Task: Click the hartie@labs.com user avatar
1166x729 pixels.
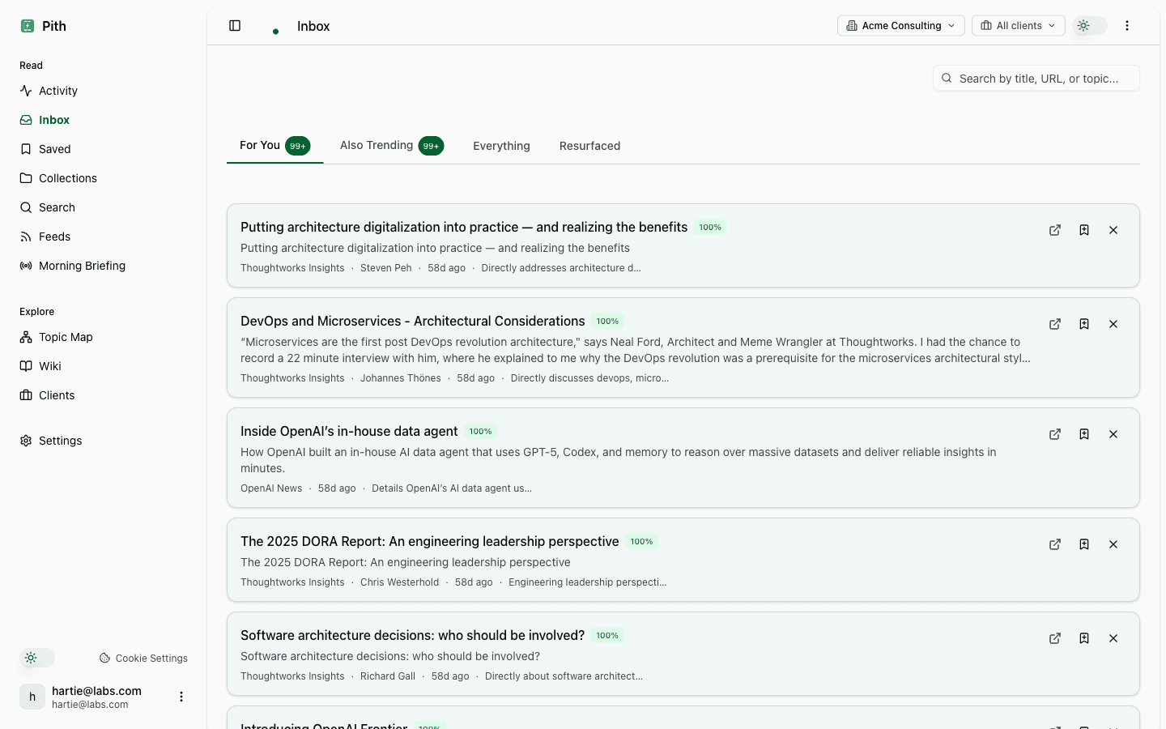Action: 32,697
